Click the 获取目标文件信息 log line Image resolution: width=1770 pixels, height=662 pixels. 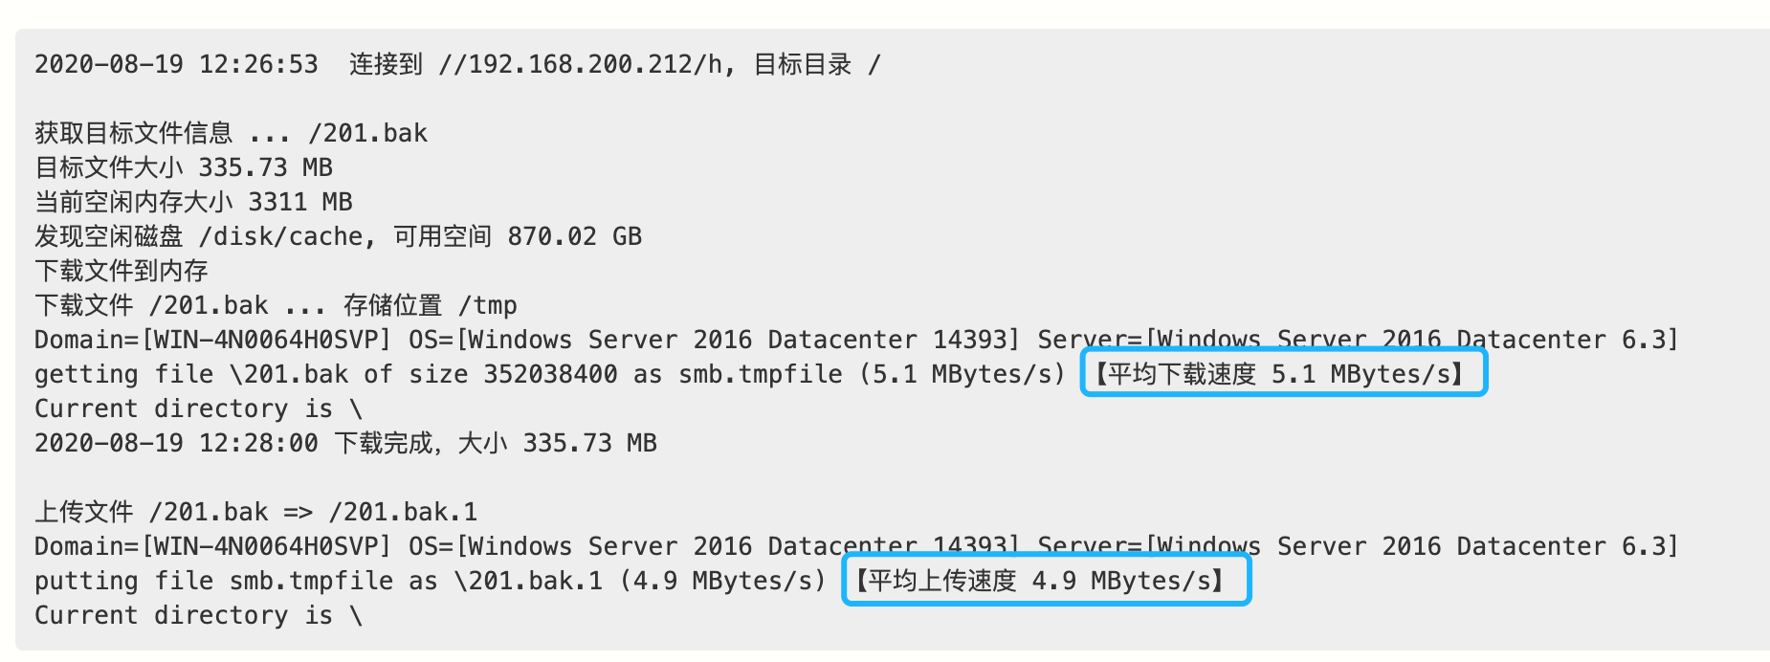231,133
